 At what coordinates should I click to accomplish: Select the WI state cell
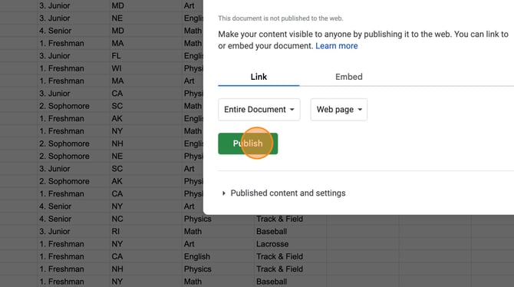click(146, 68)
